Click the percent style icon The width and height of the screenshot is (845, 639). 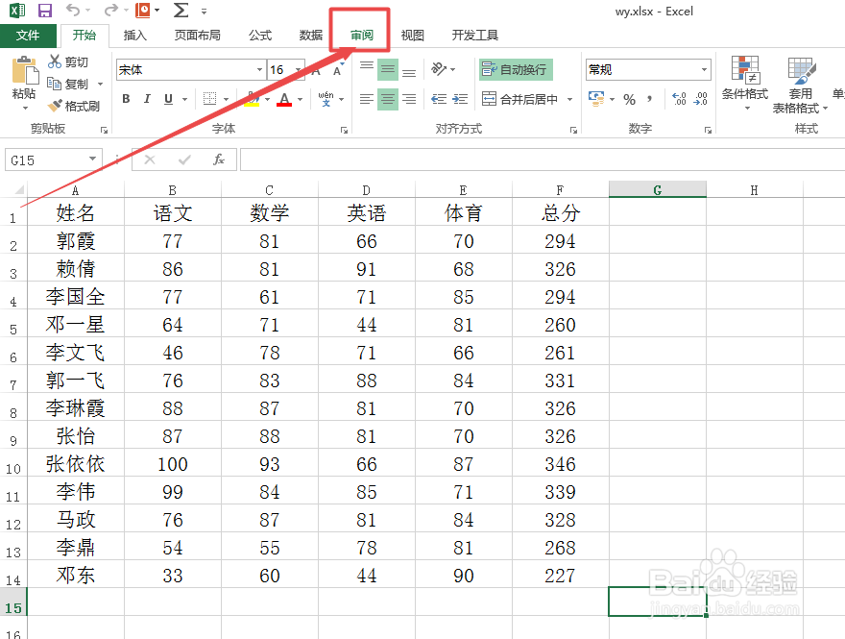point(630,100)
